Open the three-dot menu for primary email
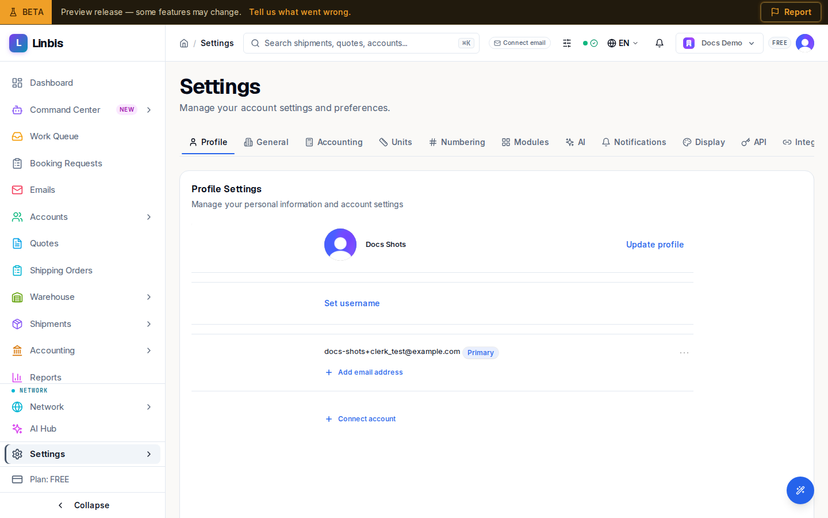 click(684, 353)
